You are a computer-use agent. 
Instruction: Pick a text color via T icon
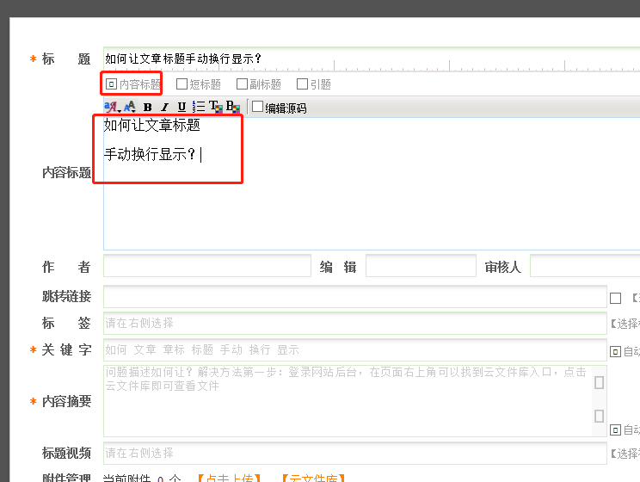[x=215, y=107]
